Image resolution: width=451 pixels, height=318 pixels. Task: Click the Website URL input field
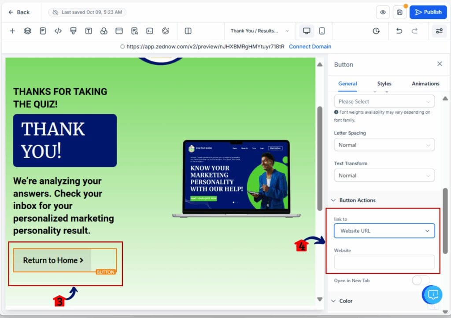click(384, 262)
